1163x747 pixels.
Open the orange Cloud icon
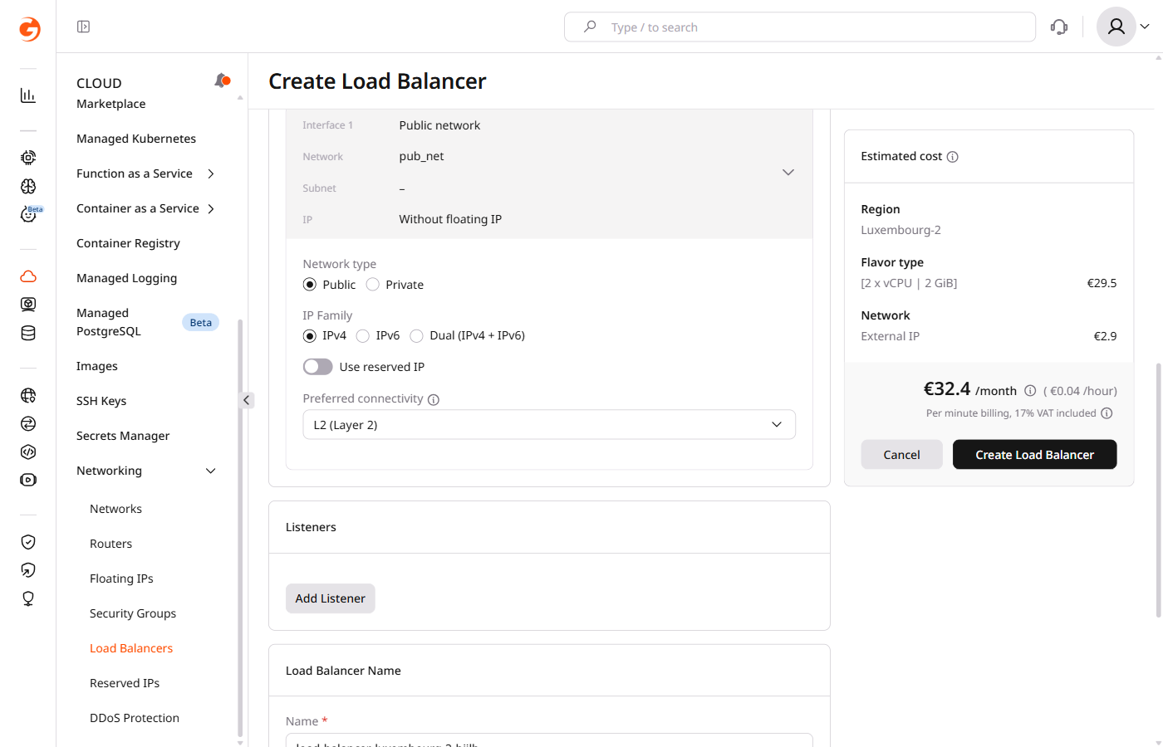28,276
